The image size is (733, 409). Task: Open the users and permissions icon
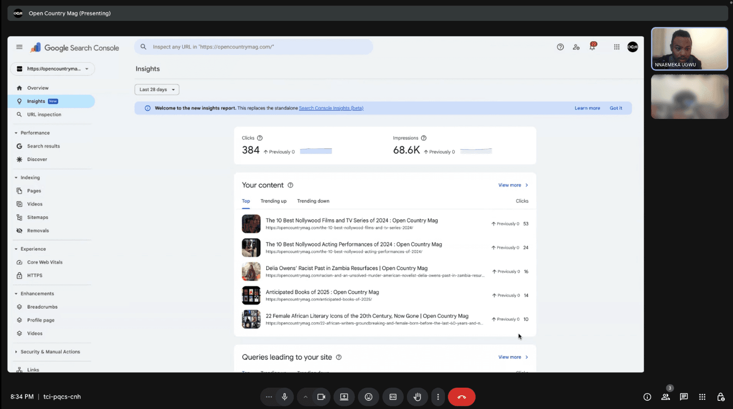[x=576, y=47]
